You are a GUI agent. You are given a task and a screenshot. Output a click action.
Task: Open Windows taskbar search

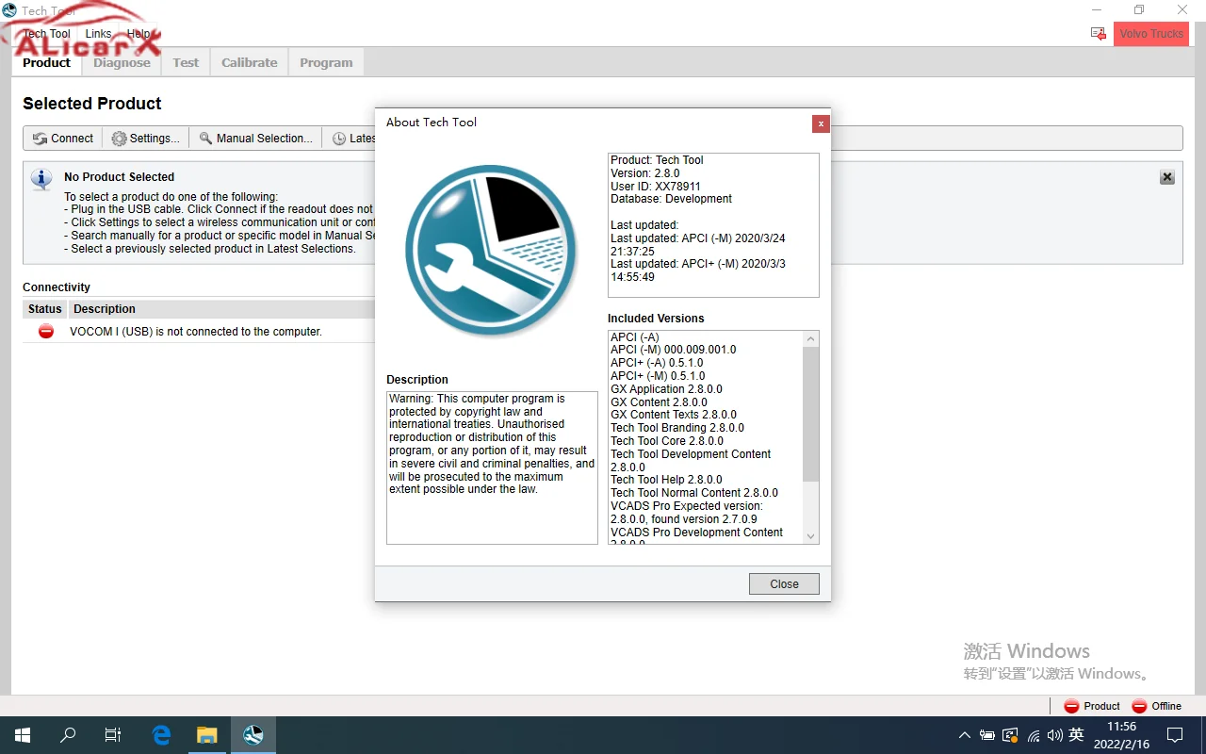point(68,735)
